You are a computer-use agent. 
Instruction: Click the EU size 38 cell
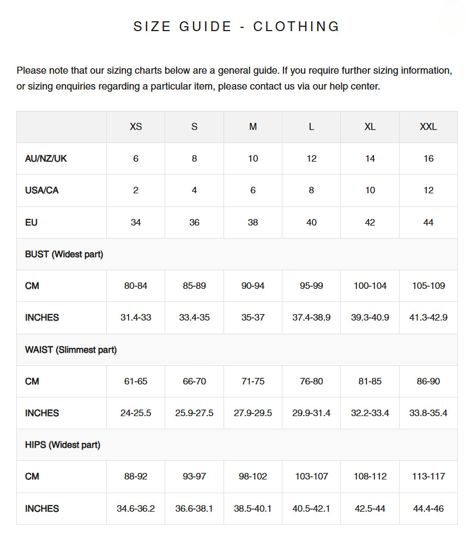pos(253,222)
